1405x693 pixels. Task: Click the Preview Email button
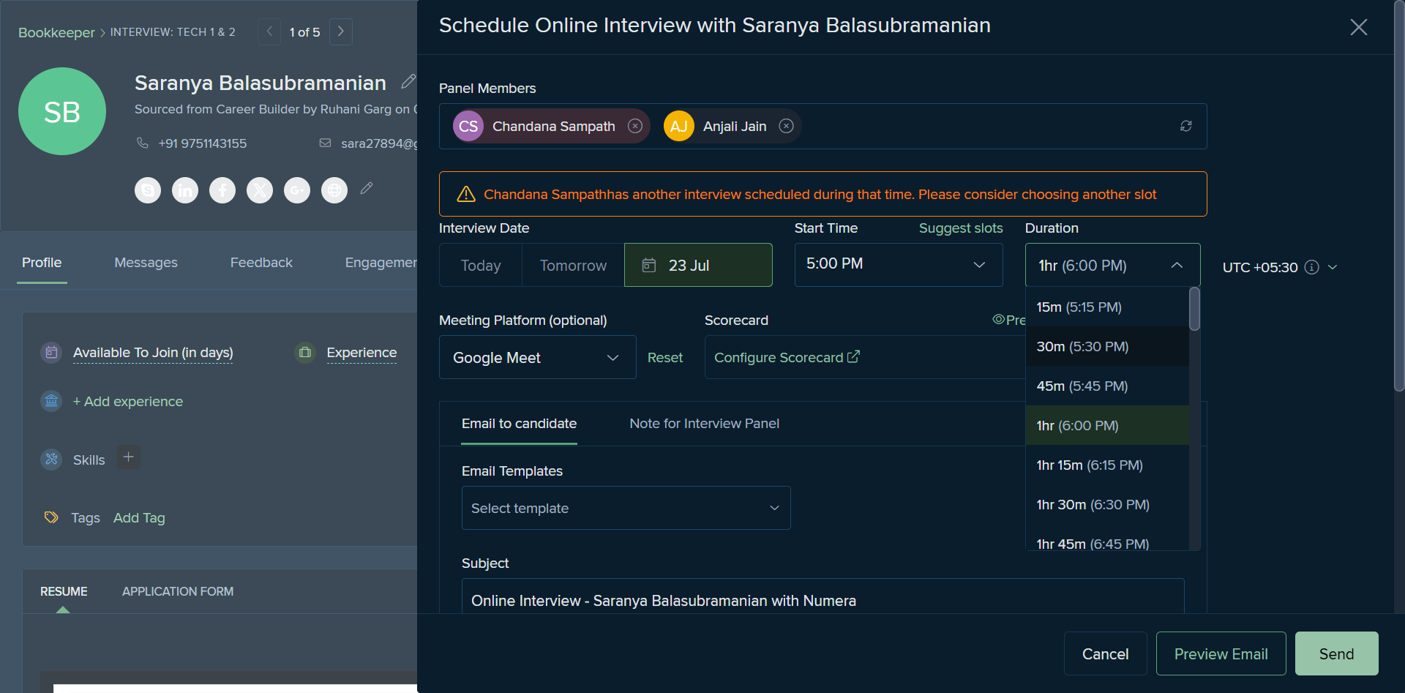click(x=1221, y=653)
